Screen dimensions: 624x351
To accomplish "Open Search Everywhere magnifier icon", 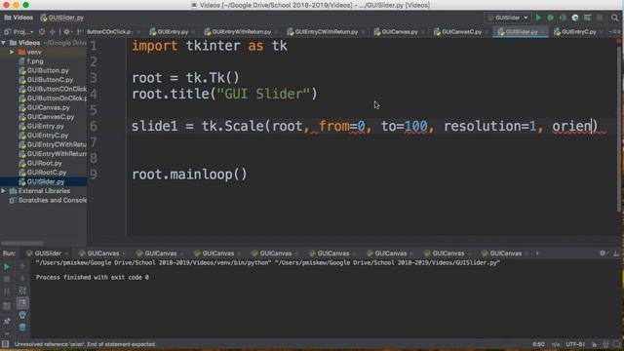I will click(x=614, y=18).
